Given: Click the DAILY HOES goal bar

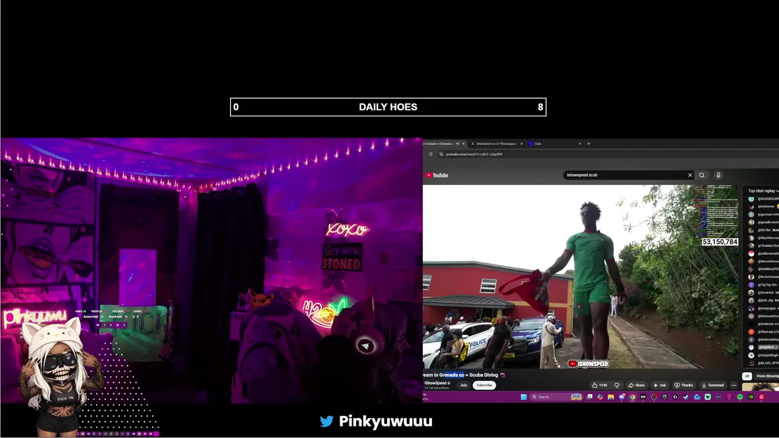Looking at the screenshot, I should pyautogui.click(x=388, y=107).
